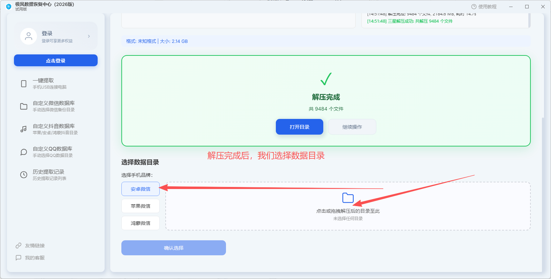
Task: Select 自定义微信数据库 menu label
Action: tap(54, 103)
